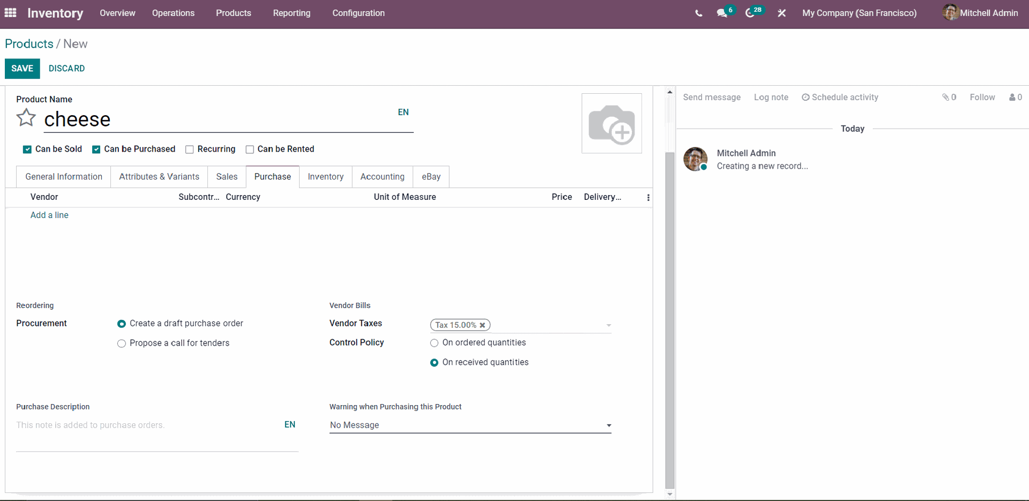Open the Products menu
This screenshot has width=1029, height=501.
click(233, 13)
